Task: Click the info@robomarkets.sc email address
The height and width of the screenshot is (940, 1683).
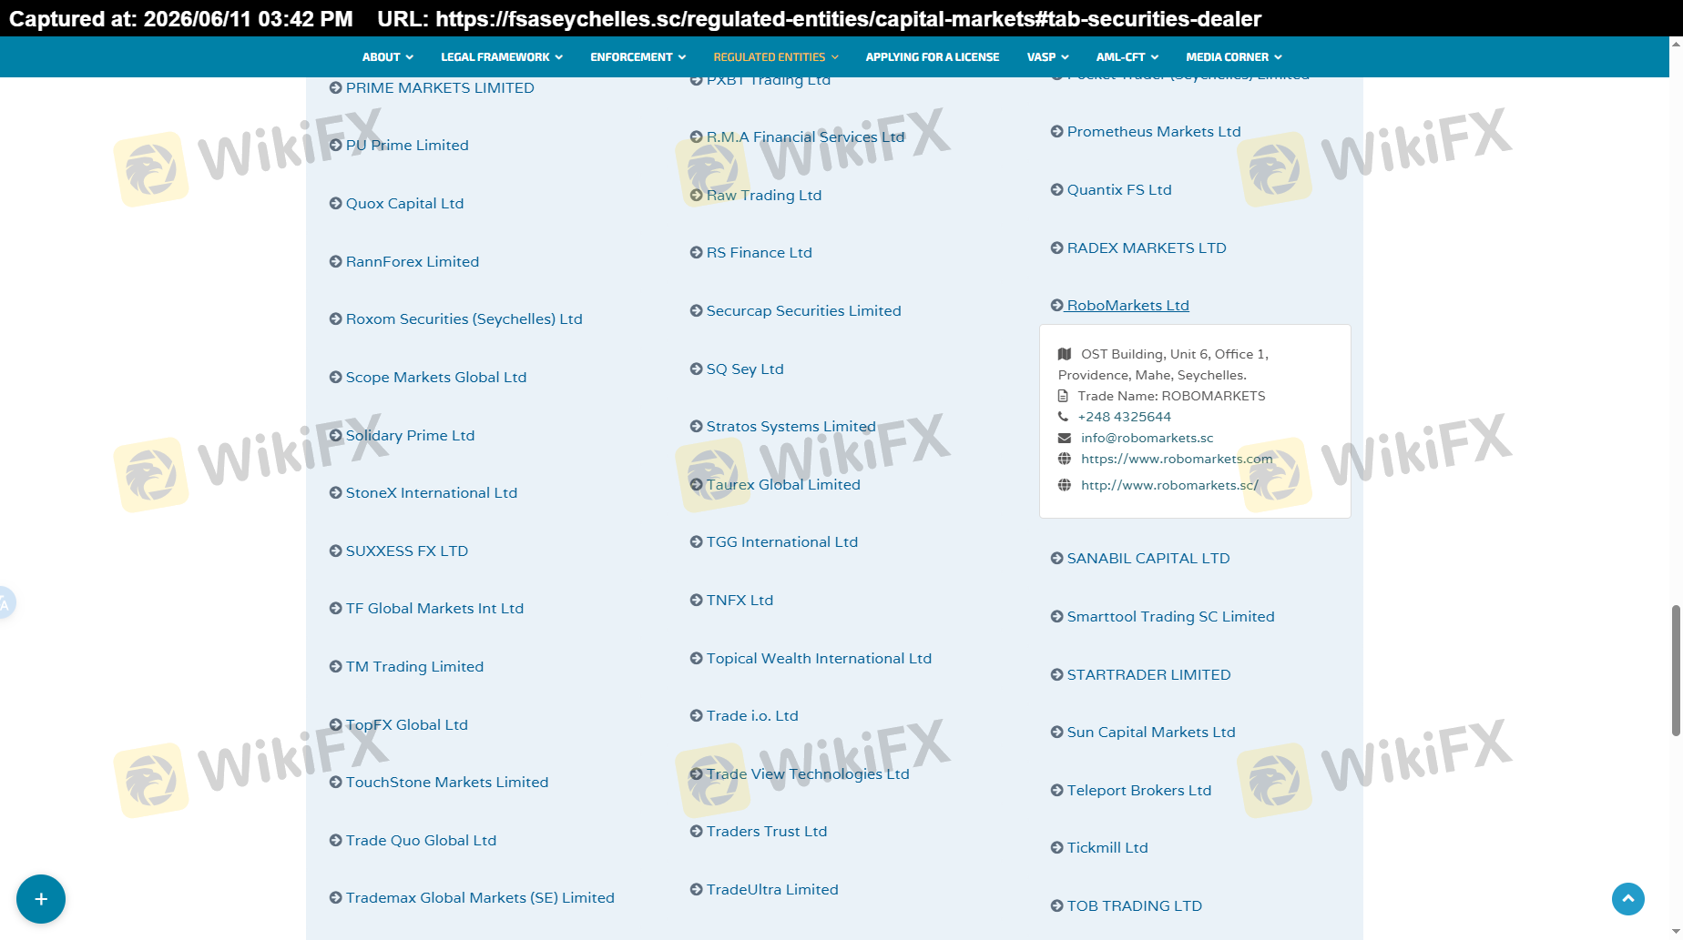Action: (1147, 438)
